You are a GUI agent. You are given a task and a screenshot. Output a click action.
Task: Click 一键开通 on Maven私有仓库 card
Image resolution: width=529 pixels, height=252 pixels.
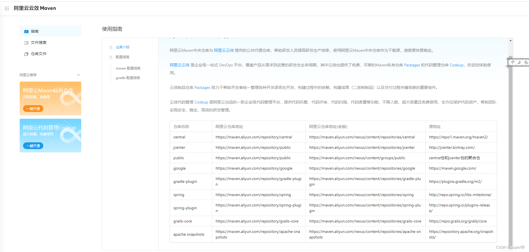click(x=33, y=109)
